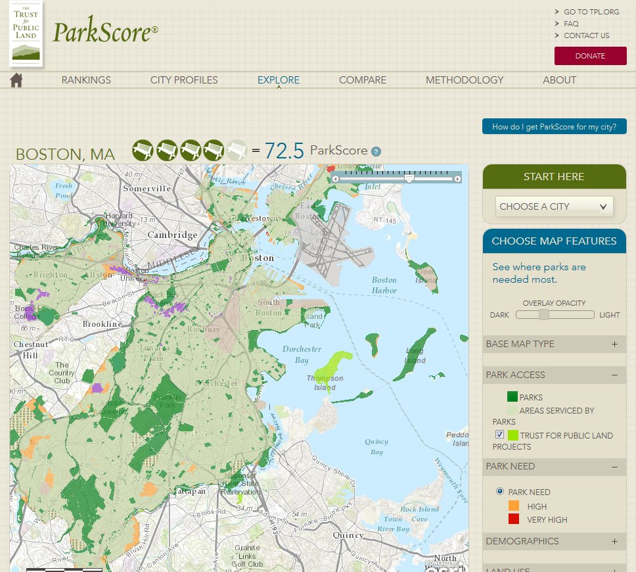
Task: Click the map zoom slider left arrow
Action: (x=336, y=179)
